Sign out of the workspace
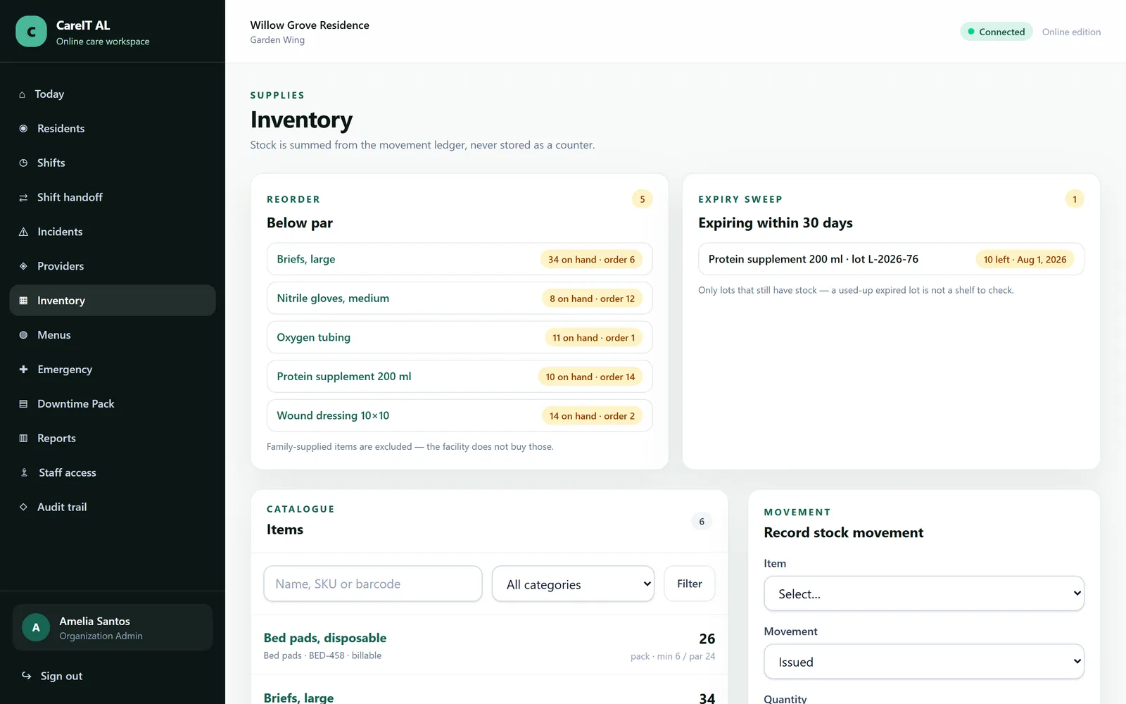Screen dimensions: 1126x704 point(113,676)
